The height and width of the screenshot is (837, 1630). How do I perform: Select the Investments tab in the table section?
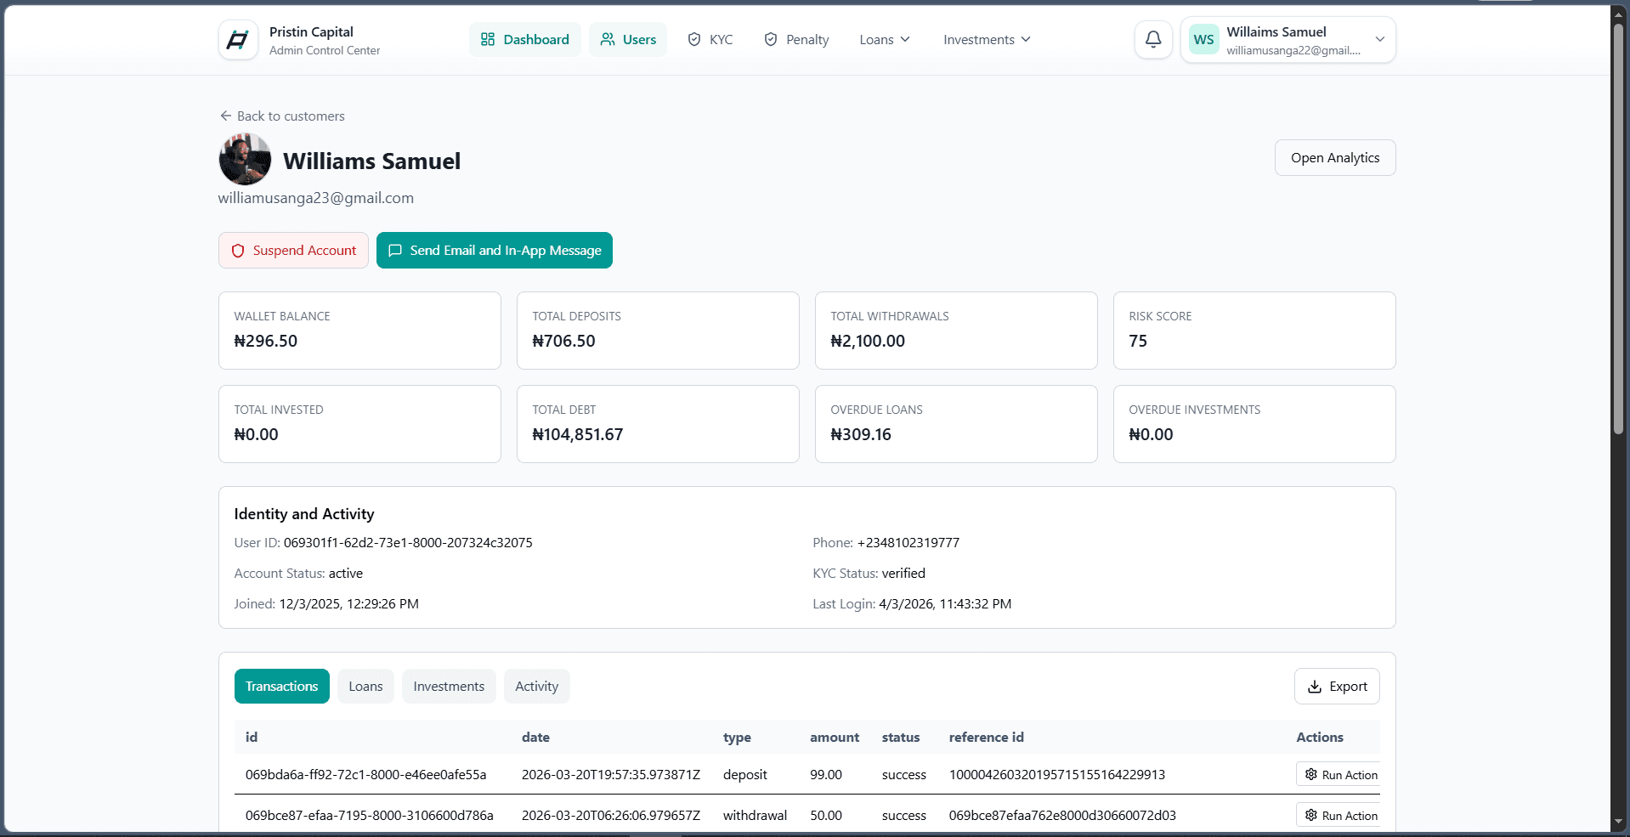(x=449, y=687)
